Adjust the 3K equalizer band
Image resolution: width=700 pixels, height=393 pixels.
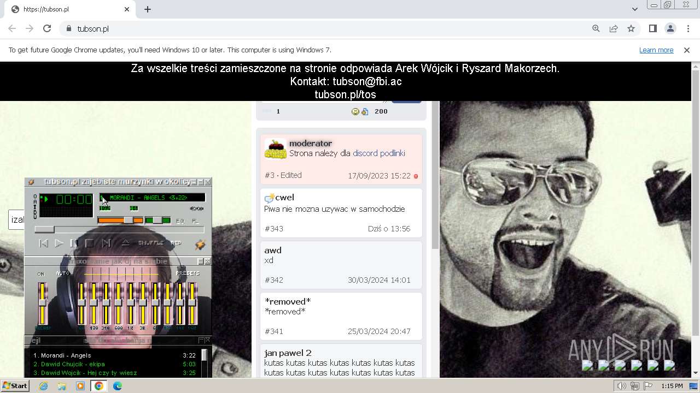143,303
